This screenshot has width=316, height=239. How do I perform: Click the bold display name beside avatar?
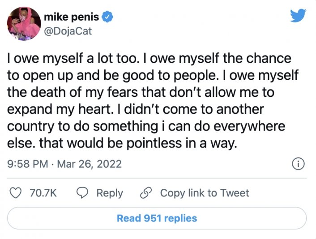tap(72, 18)
